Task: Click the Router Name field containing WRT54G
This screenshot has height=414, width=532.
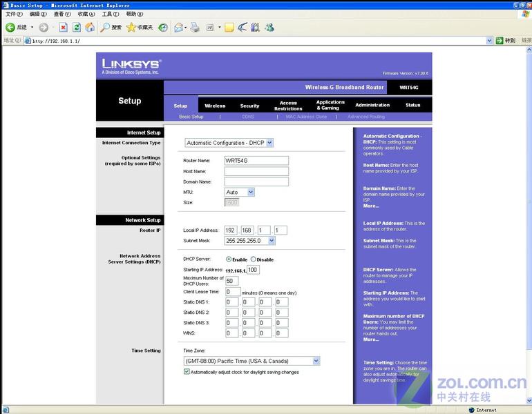Action: point(256,160)
